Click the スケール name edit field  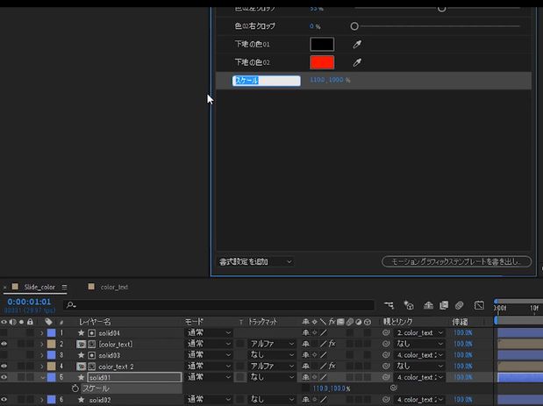[x=267, y=81]
